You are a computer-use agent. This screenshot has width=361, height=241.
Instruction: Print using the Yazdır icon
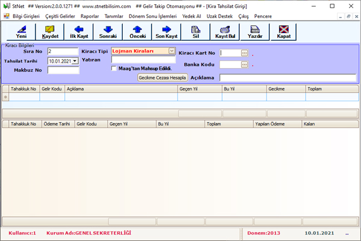tap(255, 31)
